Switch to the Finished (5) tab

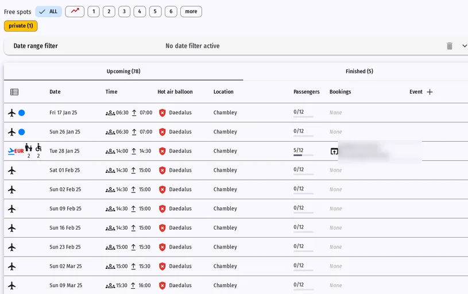pos(359,71)
